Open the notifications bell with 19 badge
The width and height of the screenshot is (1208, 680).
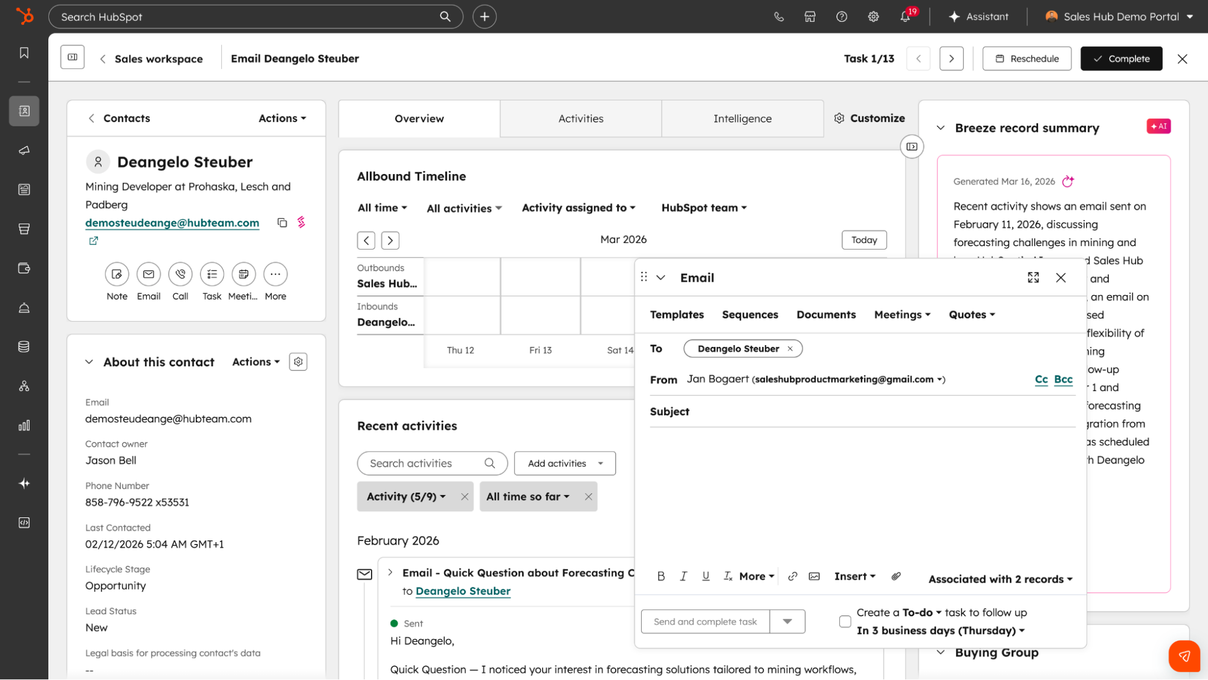906,16
